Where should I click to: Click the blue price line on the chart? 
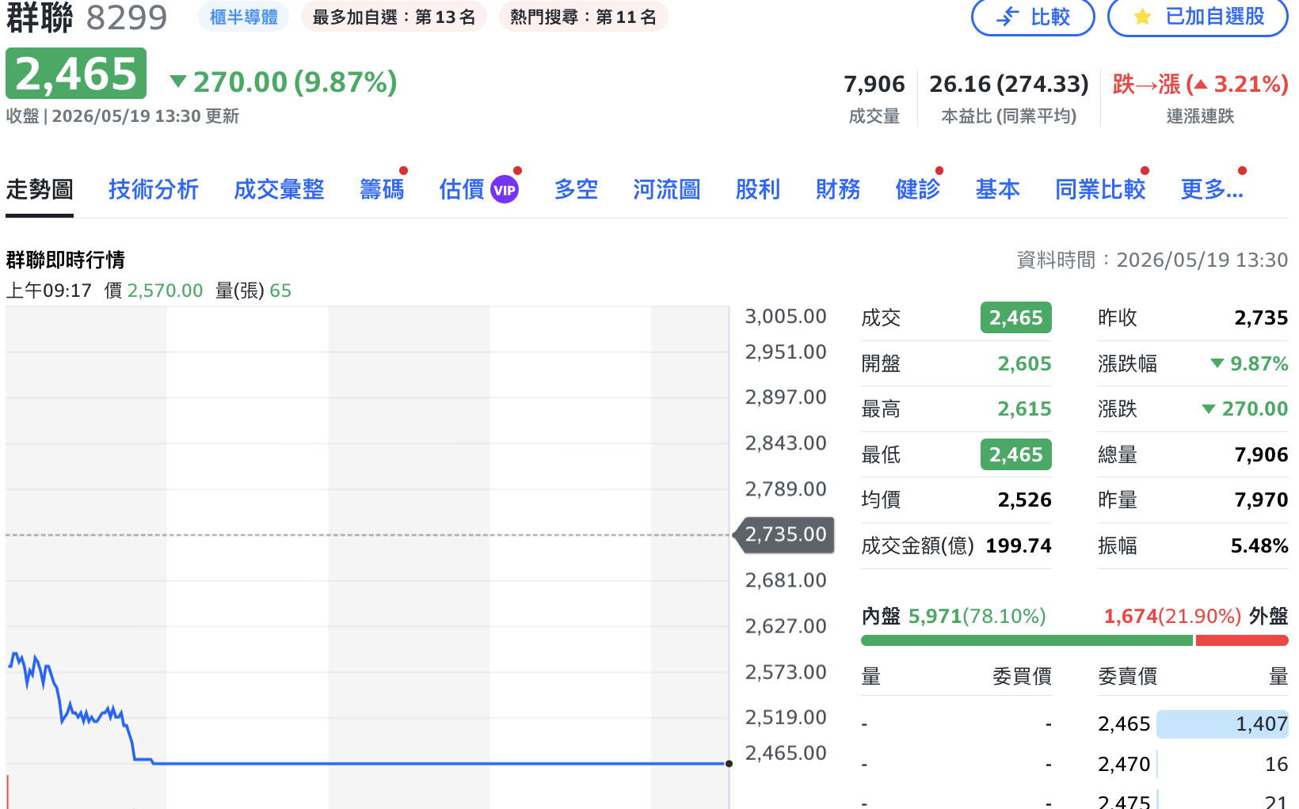[440, 763]
